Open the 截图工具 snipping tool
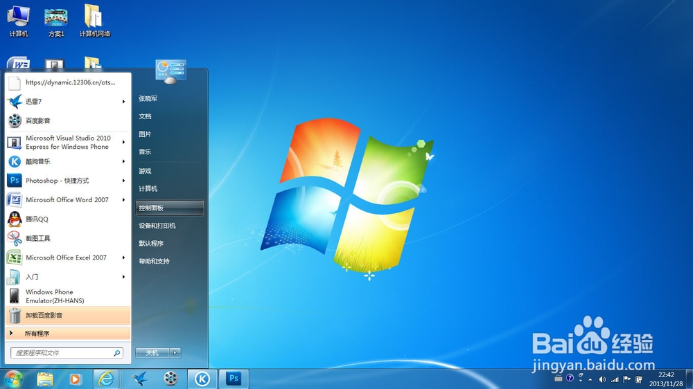 tap(68, 238)
